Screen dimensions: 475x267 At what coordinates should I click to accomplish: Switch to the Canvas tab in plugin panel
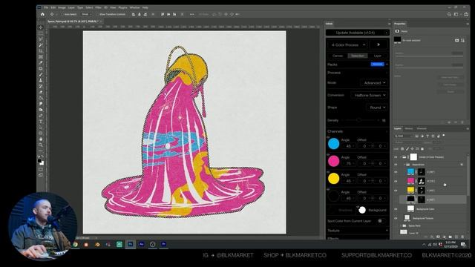[338, 56]
